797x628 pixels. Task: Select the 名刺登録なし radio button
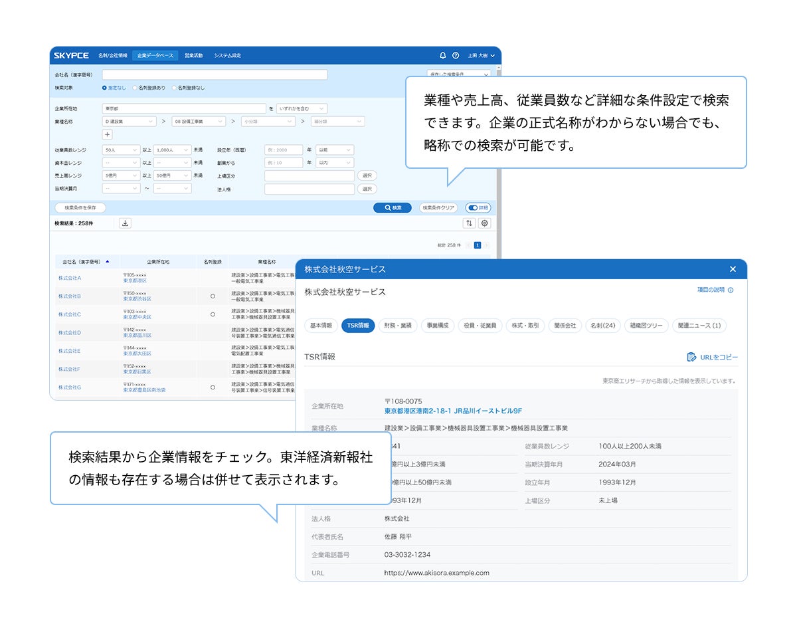[175, 88]
